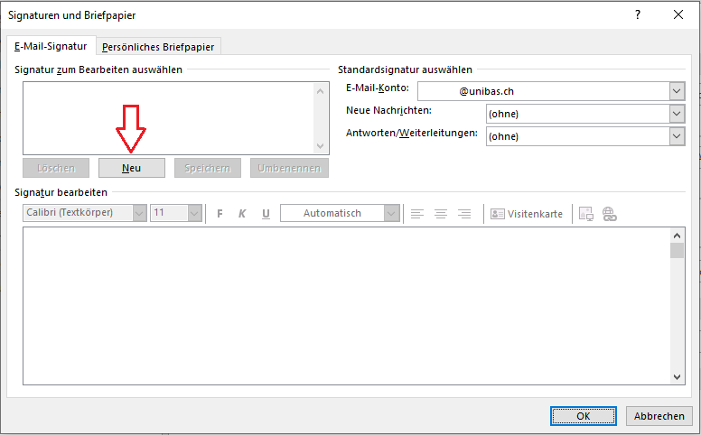Insert a picture into signature

click(x=585, y=214)
